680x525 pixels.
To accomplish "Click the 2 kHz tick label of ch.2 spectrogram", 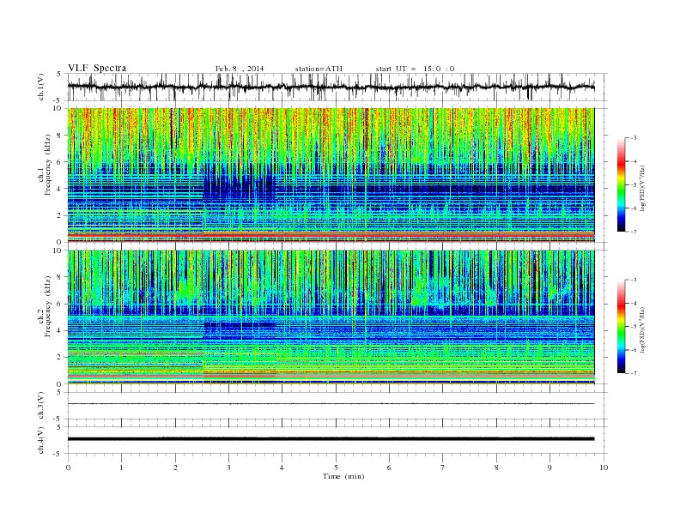I will pos(59,358).
